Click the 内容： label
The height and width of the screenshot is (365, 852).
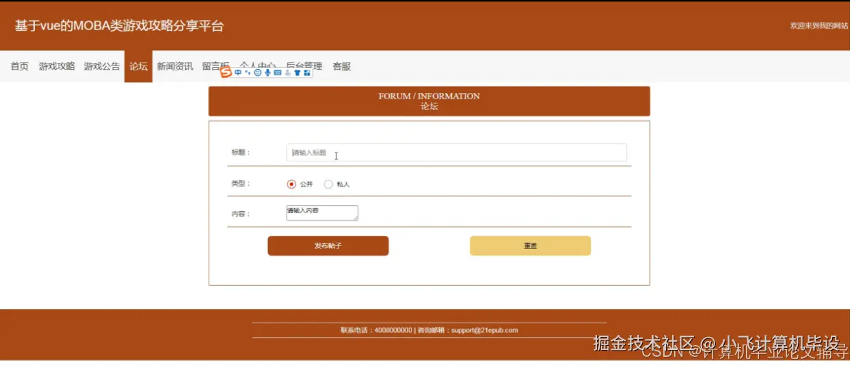[241, 214]
